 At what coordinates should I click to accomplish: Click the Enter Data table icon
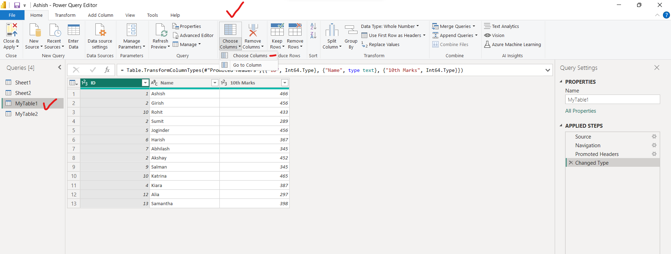(x=73, y=30)
